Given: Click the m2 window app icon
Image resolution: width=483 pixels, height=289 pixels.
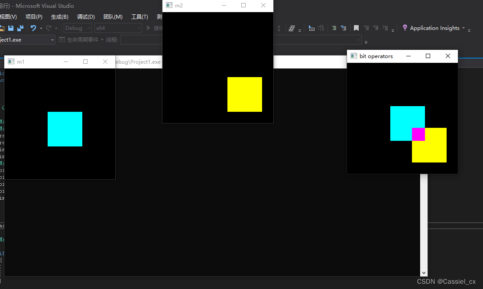Looking at the screenshot, I should 169,5.
